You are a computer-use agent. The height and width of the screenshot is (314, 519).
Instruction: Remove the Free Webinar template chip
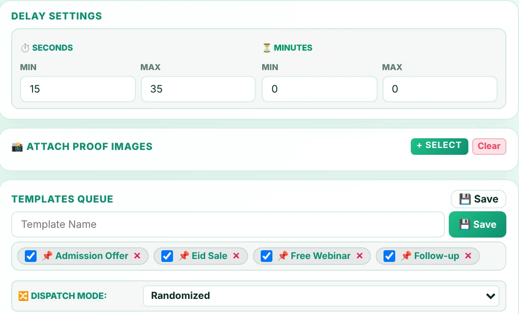point(360,256)
